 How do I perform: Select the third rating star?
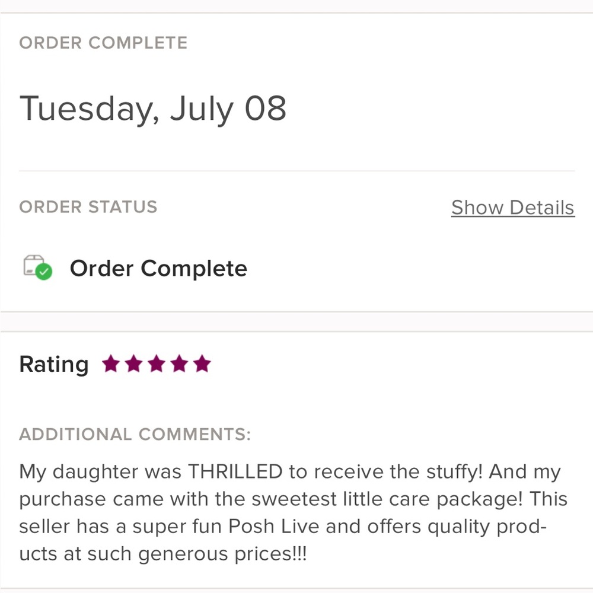click(x=157, y=364)
